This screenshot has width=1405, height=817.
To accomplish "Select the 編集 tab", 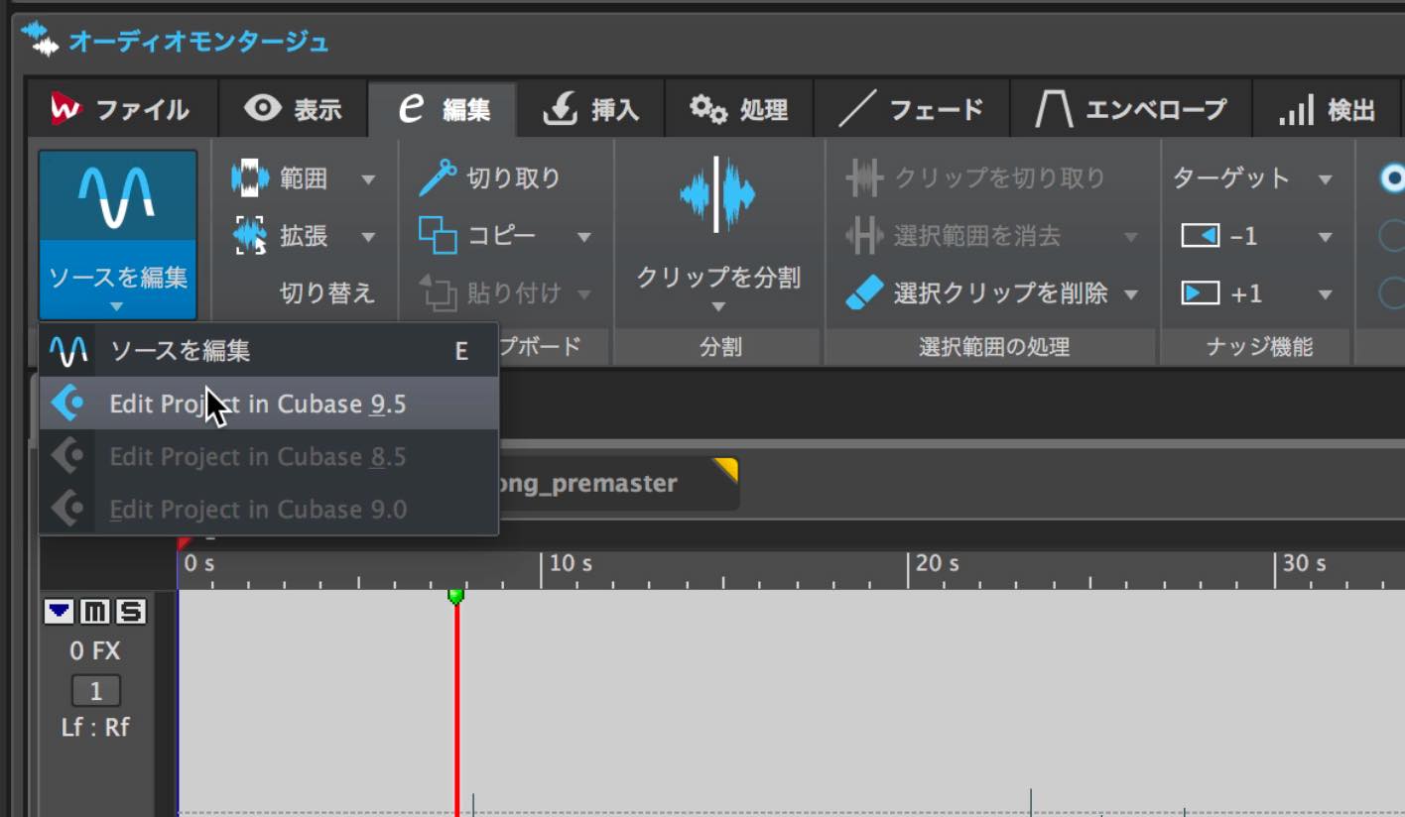I will 443,109.
